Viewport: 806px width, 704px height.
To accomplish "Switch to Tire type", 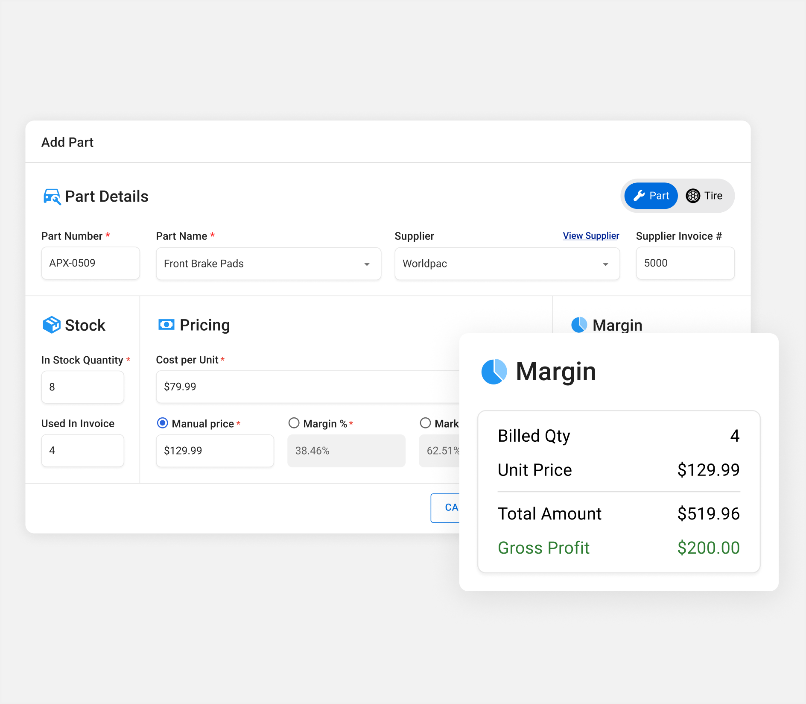I will click(704, 196).
